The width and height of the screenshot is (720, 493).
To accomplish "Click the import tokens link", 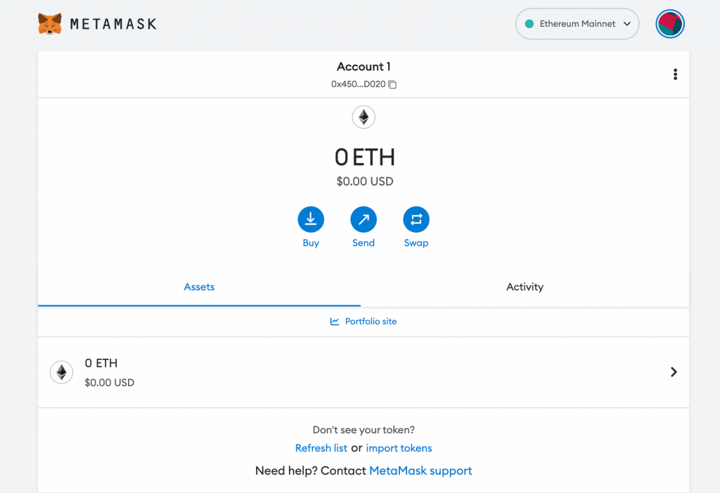I will pyautogui.click(x=399, y=448).
